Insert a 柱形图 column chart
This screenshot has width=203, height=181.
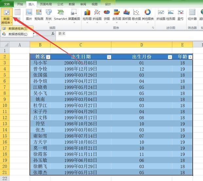[x=87, y=14]
